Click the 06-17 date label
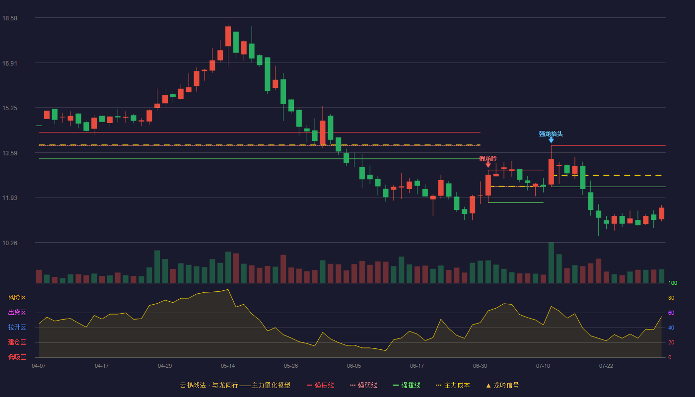The height and width of the screenshot is (397, 695). pyautogui.click(x=417, y=366)
